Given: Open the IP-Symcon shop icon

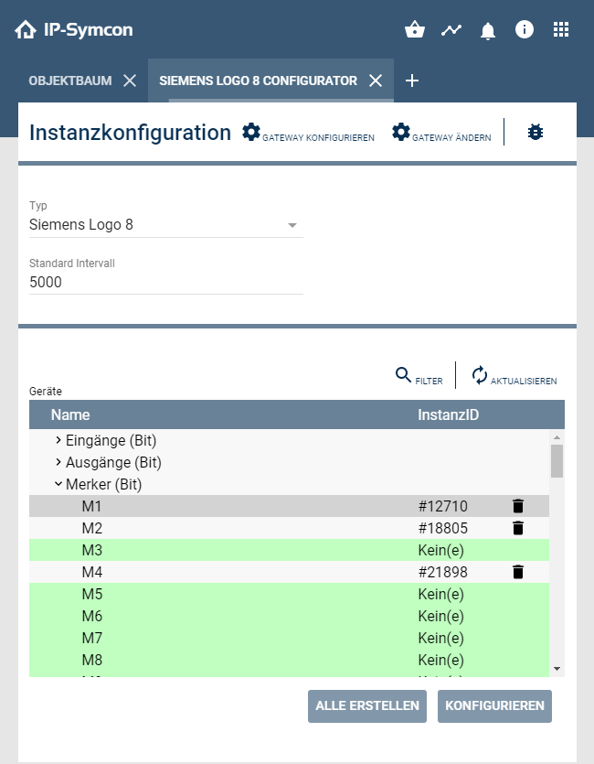Looking at the screenshot, I should point(414,29).
